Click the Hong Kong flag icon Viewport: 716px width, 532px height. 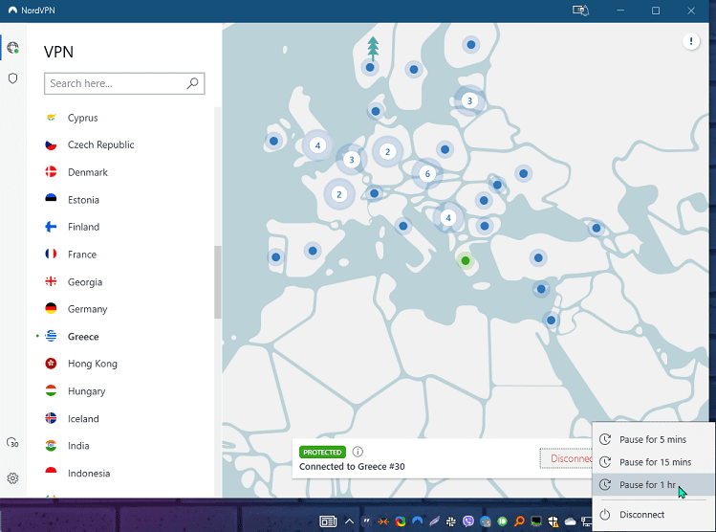click(51, 364)
